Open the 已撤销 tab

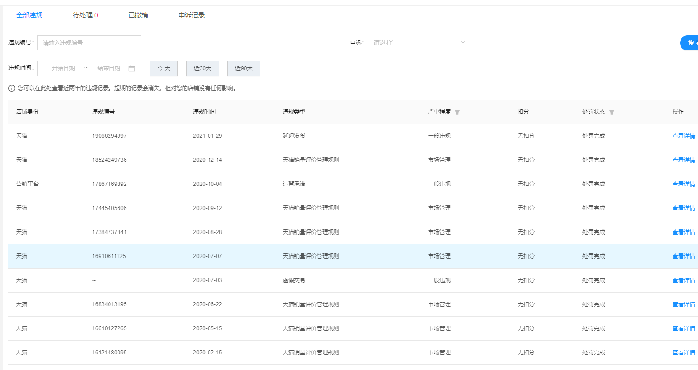tap(138, 15)
